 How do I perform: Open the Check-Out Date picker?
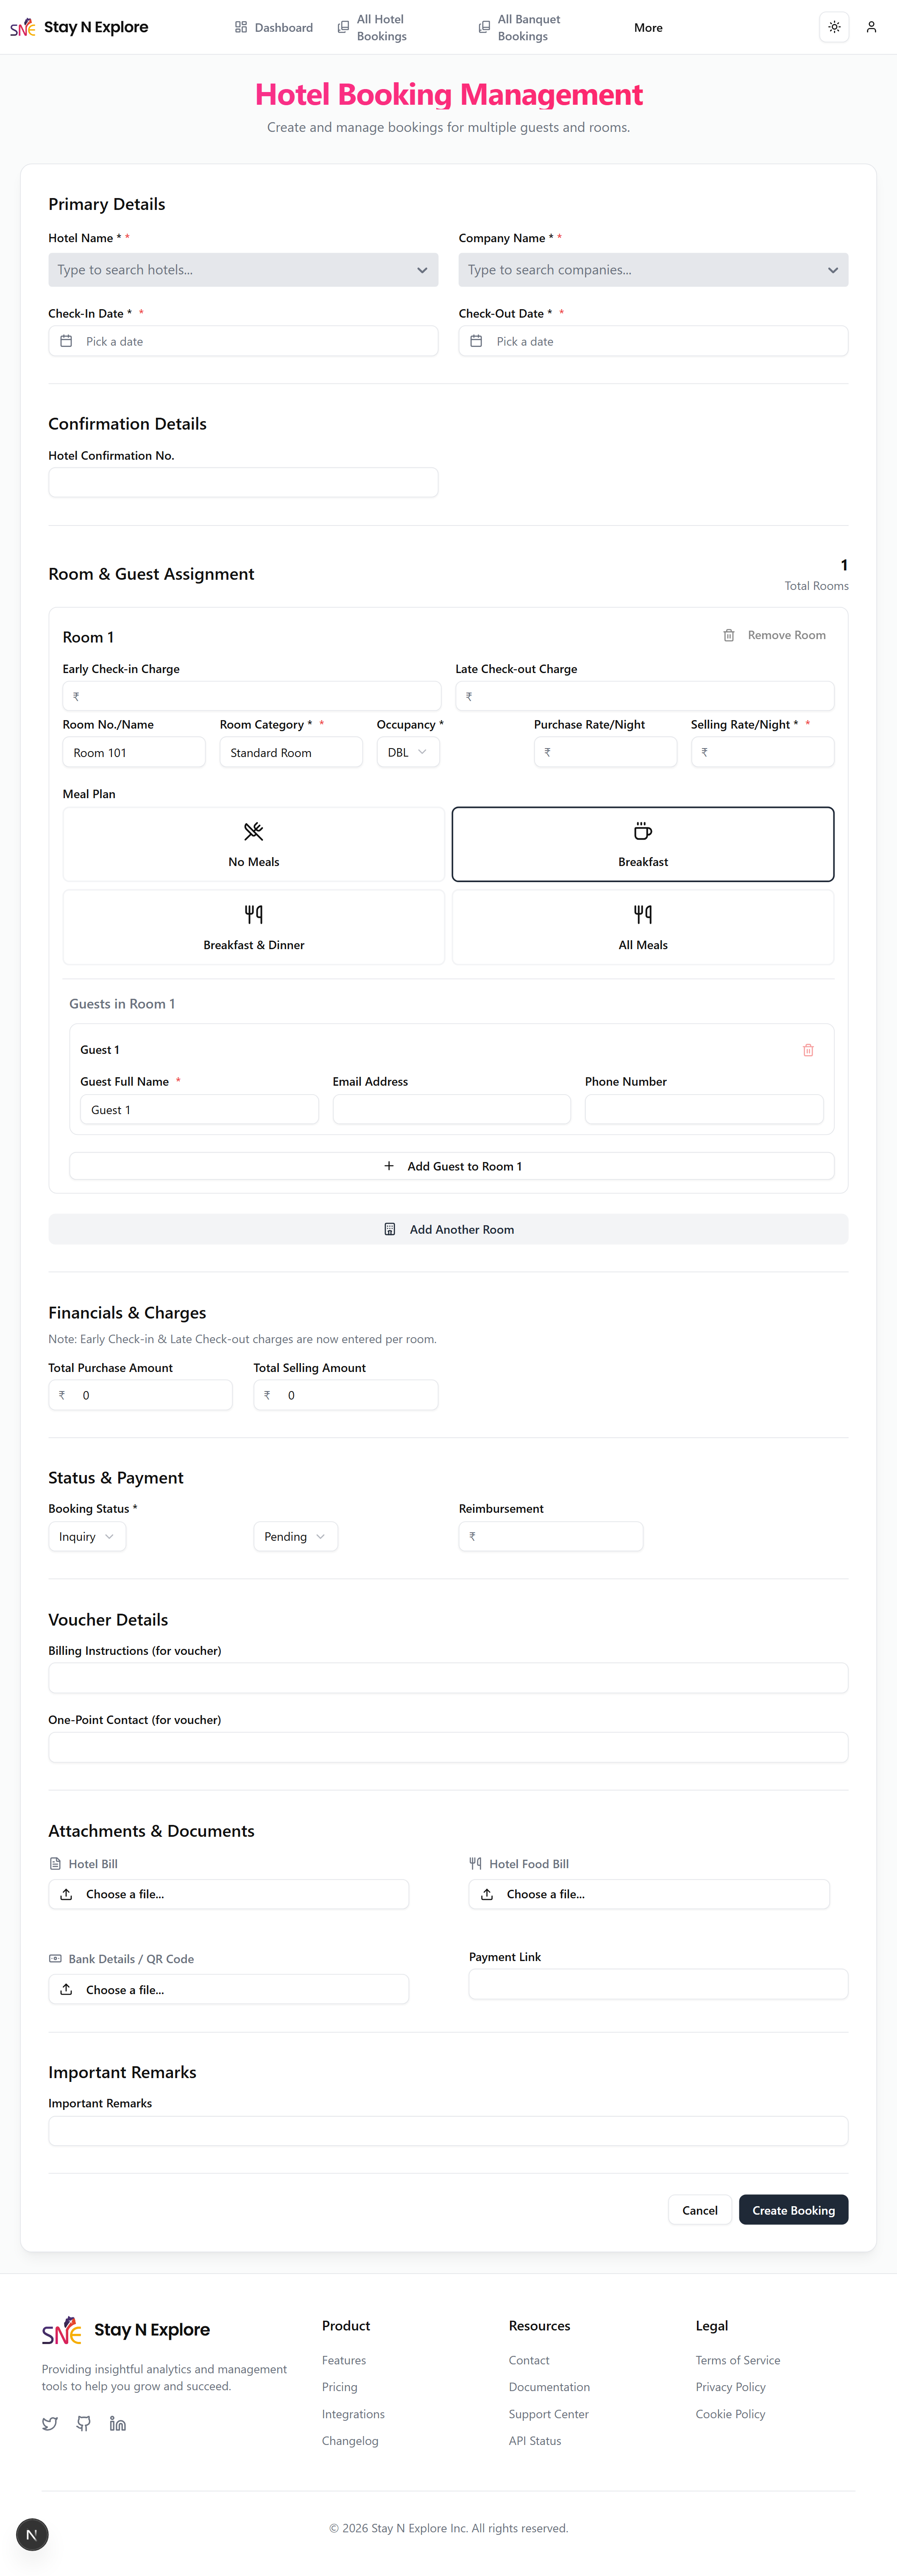pos(653,341)
